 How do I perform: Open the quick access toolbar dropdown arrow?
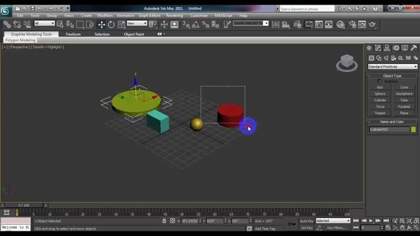pyautogui.click(x=68, y=9)
